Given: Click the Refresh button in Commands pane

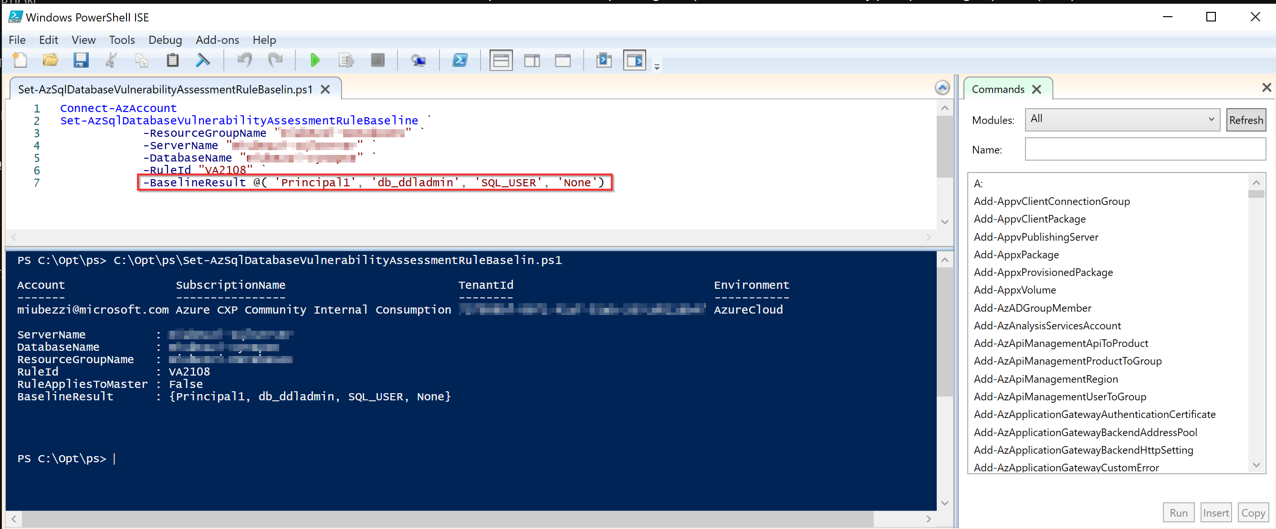Looking at the screenshot, I should pos(1246,119).
